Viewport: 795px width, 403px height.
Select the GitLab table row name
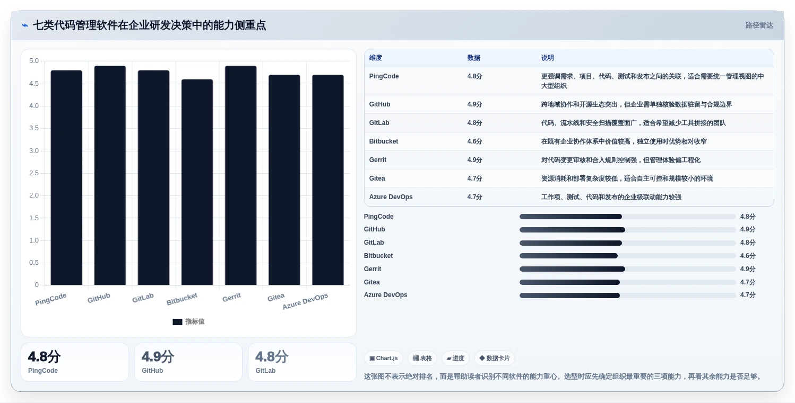379,123
